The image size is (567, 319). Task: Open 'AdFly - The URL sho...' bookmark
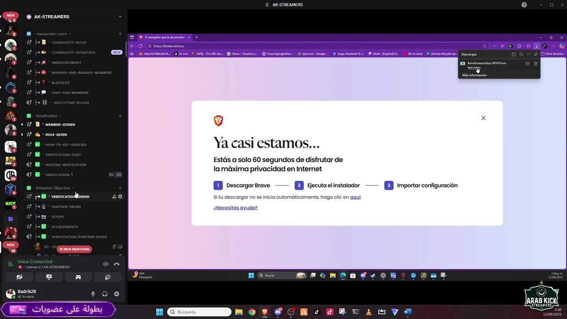coord(206,54)
